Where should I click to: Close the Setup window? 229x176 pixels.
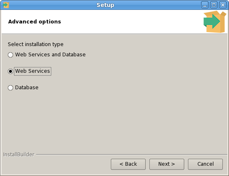(x=223, y=5)
